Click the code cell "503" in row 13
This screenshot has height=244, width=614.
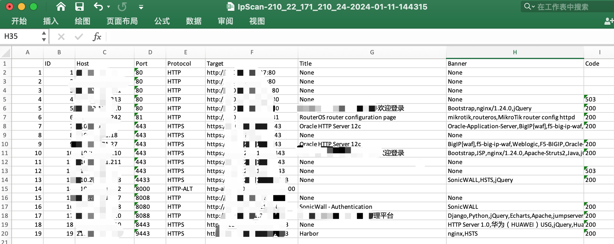(599, 171)
